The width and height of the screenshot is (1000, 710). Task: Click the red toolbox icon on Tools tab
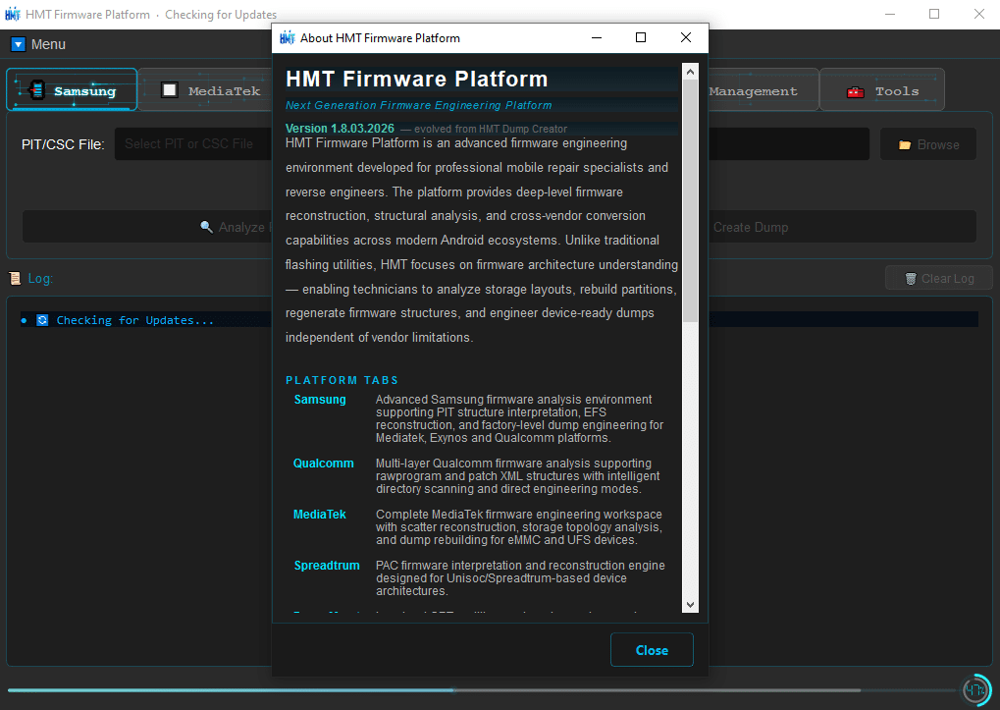[856, 91]
